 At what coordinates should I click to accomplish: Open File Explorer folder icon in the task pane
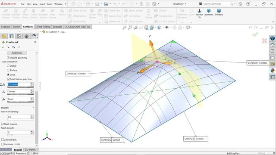(x=273, y=58)
